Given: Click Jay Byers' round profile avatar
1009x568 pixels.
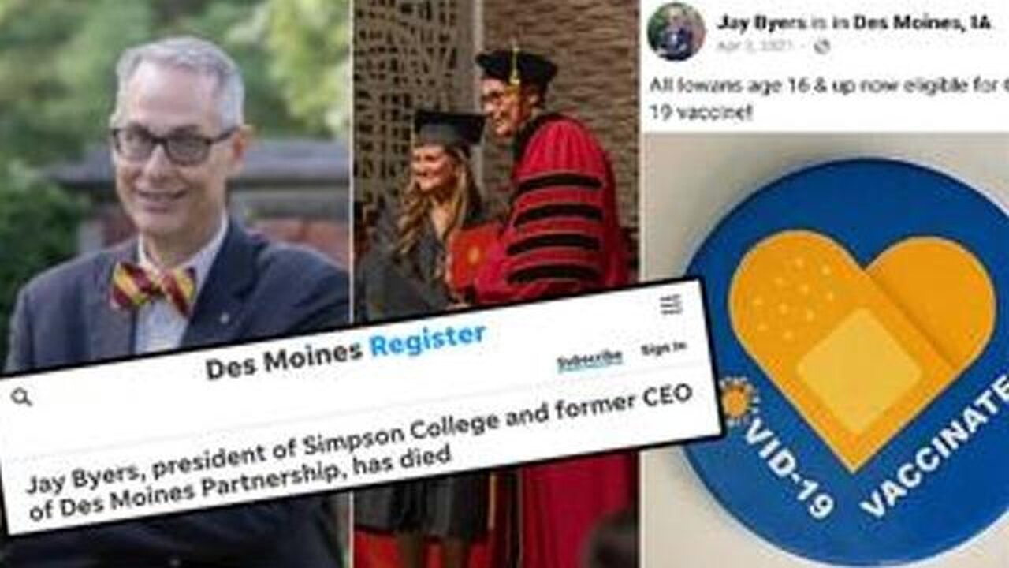Looking at the screenshot, I should (x=676, y=31).
